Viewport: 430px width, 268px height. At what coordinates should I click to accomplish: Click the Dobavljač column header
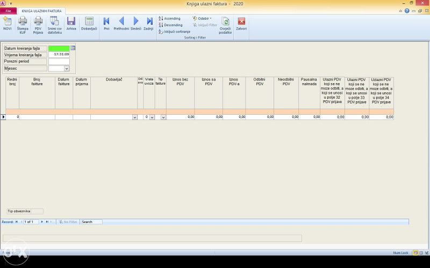[x=114, y=93]
